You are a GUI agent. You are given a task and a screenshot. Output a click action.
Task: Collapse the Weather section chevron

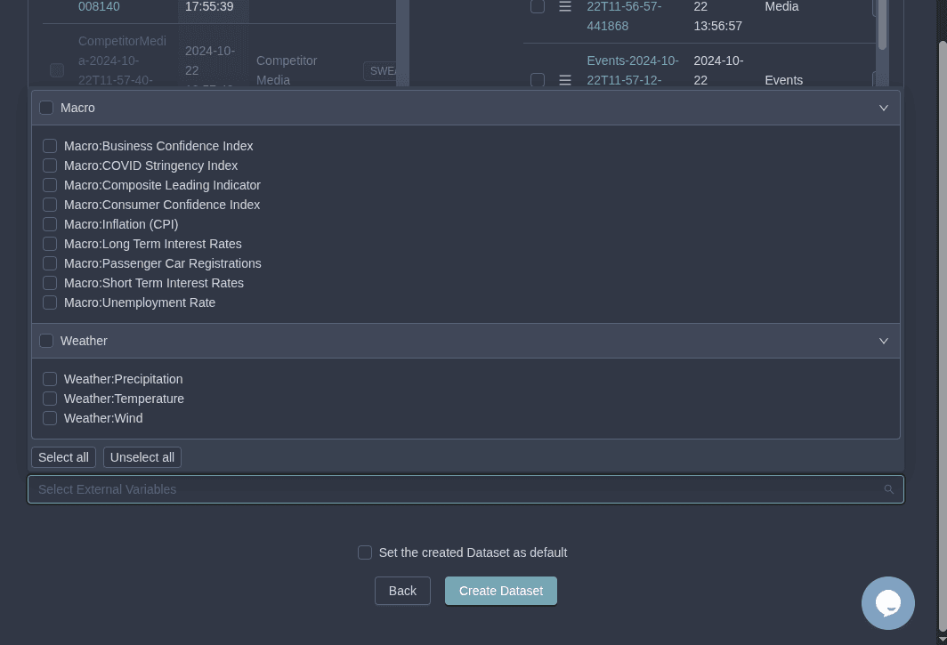(x=883, y=341)
